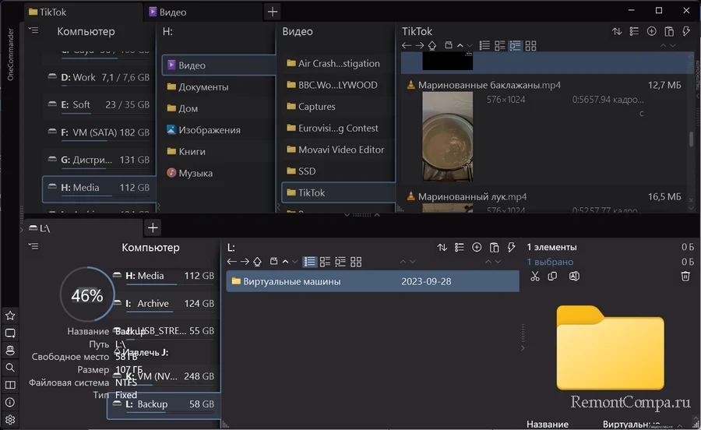Switch TikTok pane to thumbnail grid view
Viewport: 701px width, 430px height.
[531, 46]
